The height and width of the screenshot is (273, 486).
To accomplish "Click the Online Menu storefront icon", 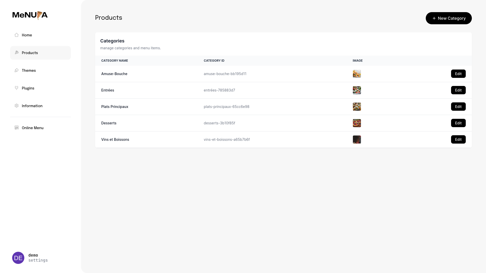I will click(16, 128).
